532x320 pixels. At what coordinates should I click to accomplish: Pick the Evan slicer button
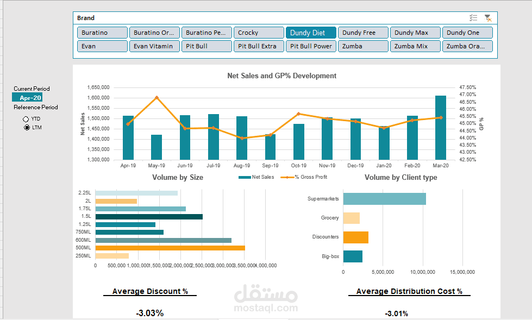pos(103,46)
